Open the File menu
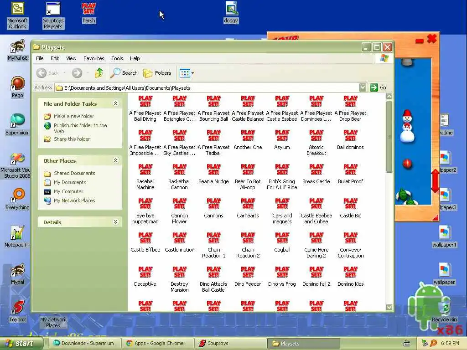 40,58
